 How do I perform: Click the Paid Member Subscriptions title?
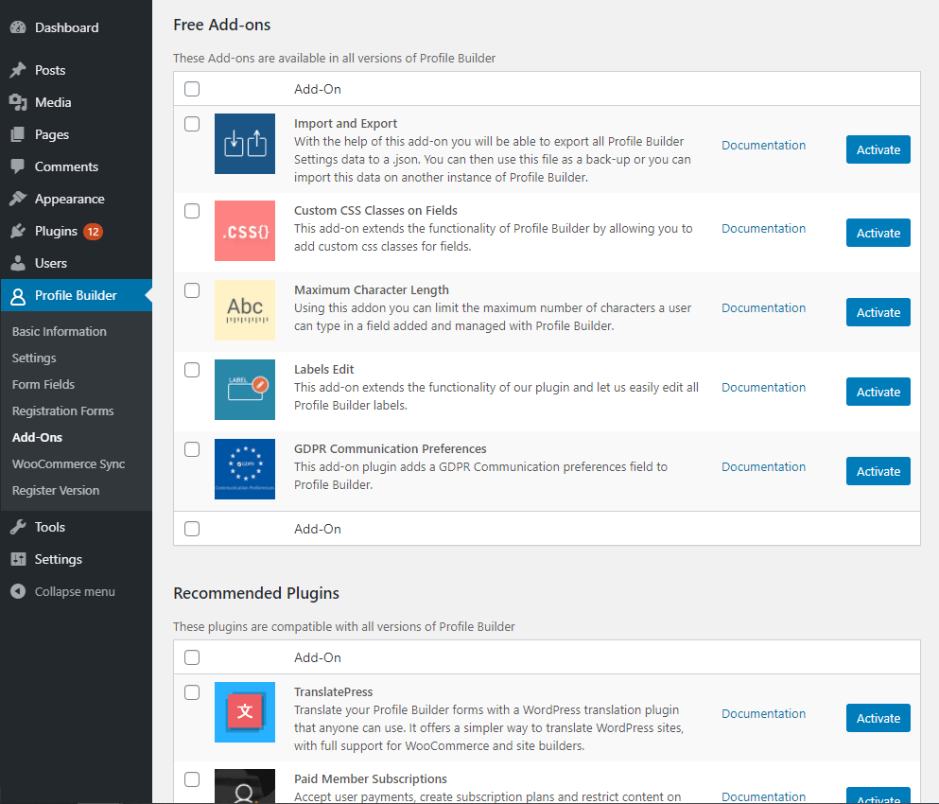coord(371,778)
